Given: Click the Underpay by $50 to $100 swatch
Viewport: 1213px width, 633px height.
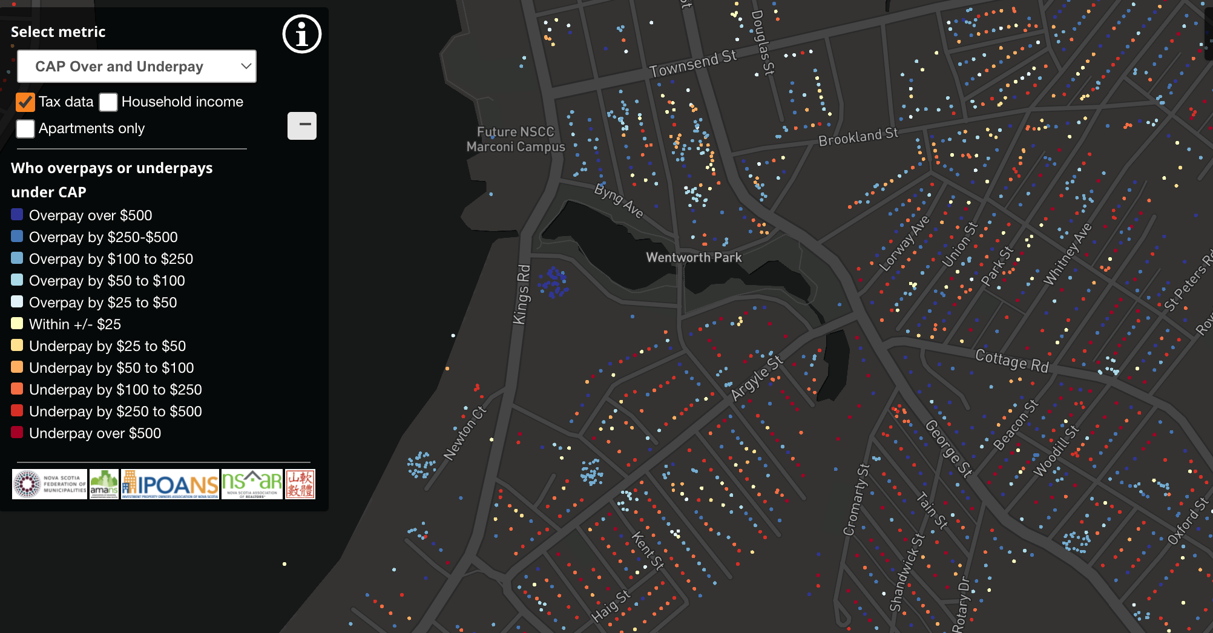Looking at the screenshot, I should [x=17, y=367].
